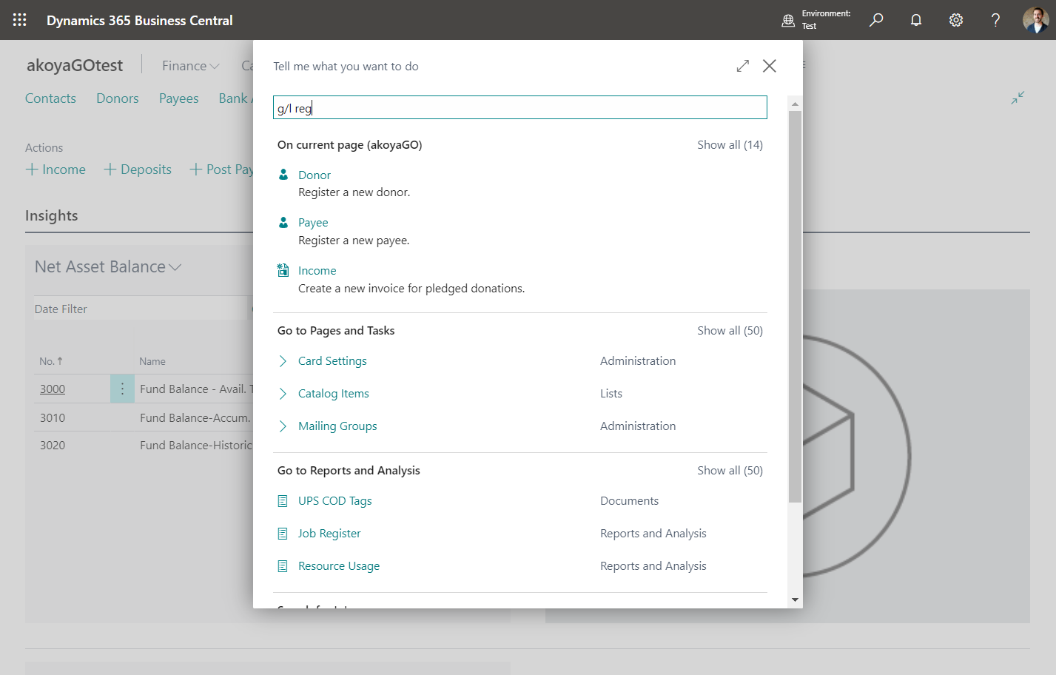This screenshot has height=675, width=1056.
Task: Expand the Catalog Items chevron
Action: click(283, 394)
